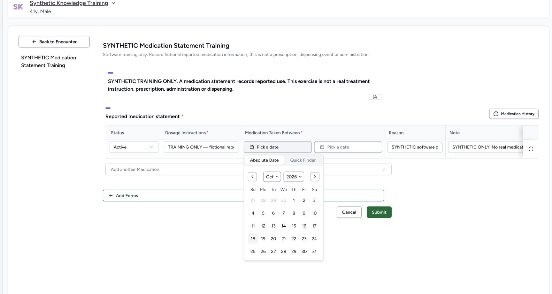Click the 41y, Male patient details text
This screenshot has height=294, width=552.
pos(40,11)
